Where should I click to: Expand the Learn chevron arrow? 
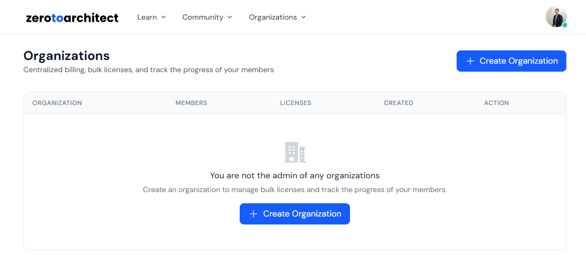(x=163, y=17)
